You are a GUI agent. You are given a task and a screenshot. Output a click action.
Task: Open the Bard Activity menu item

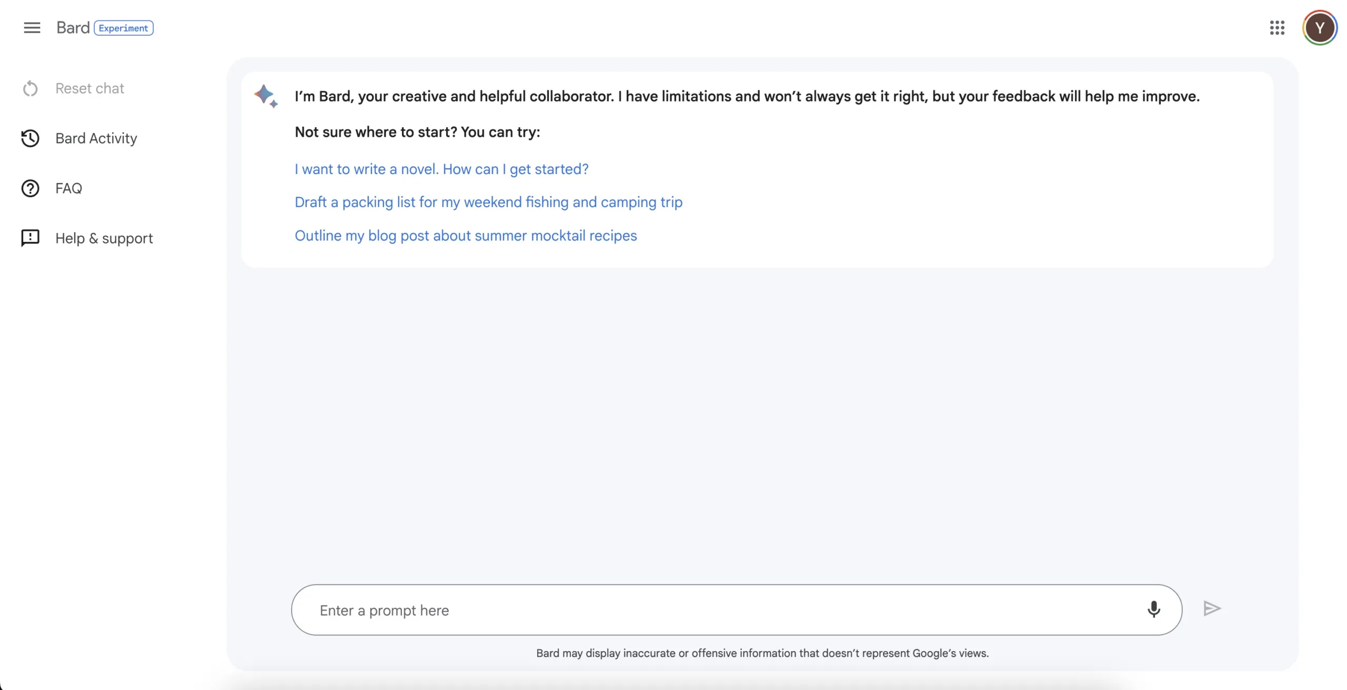tap(96, 138)
